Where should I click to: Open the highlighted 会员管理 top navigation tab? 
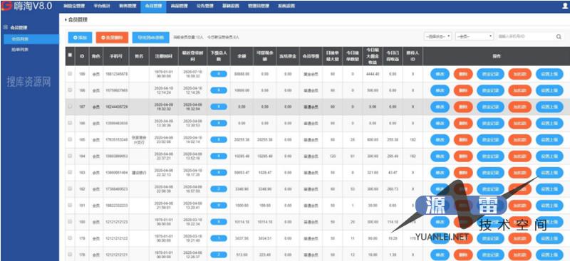(153, 6)
